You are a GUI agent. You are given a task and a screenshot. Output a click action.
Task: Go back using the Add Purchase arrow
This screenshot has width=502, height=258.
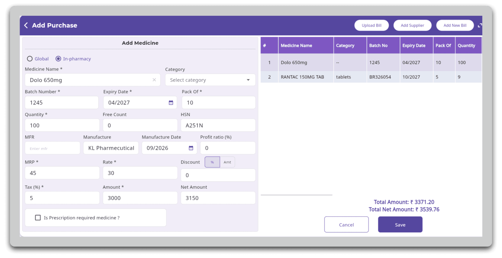point(26,25)
